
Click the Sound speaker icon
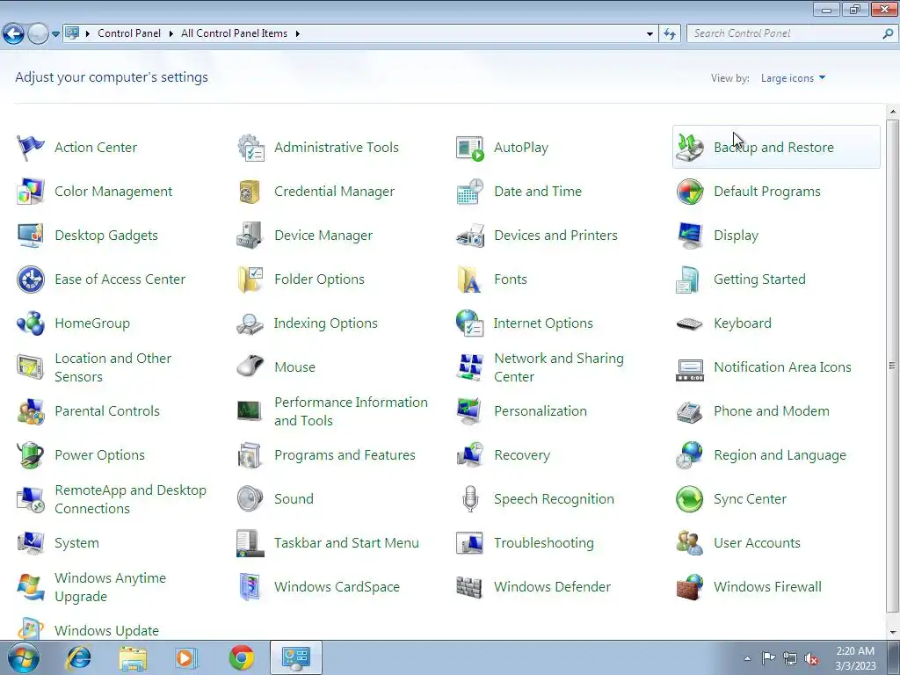pos(250,499)
